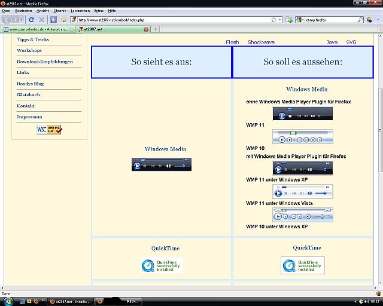Expand hidden system tray icons arrow
The image size is (383, 306).
coord(355,302)
